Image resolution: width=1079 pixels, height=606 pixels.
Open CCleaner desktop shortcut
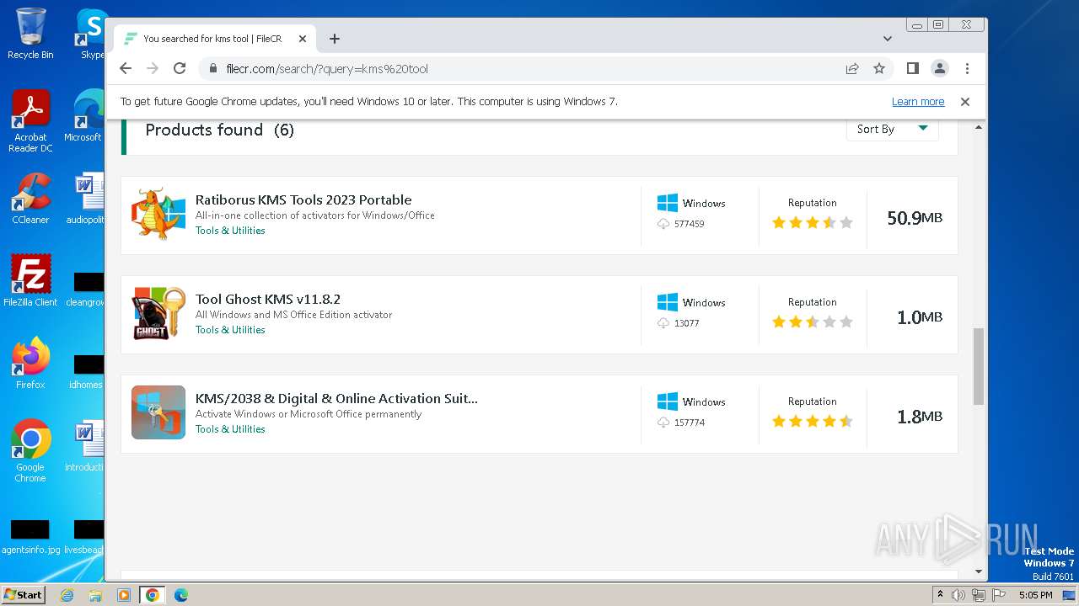point(30,199)
